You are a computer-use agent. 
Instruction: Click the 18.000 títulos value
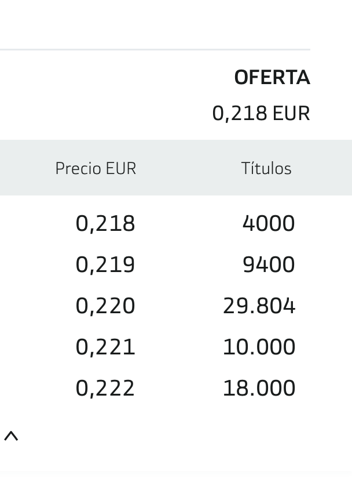coord(259,387)
